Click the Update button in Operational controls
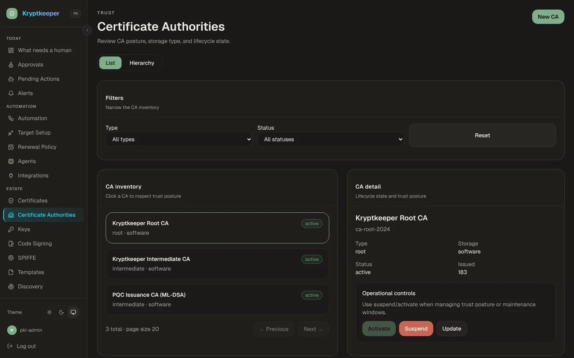 click(x=452, y=329)
